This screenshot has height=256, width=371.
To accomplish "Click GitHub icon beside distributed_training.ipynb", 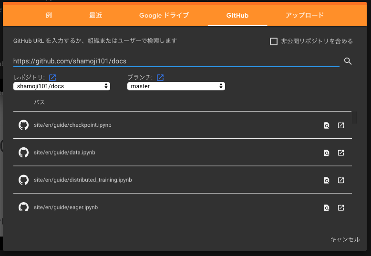I will coord(24,180).
